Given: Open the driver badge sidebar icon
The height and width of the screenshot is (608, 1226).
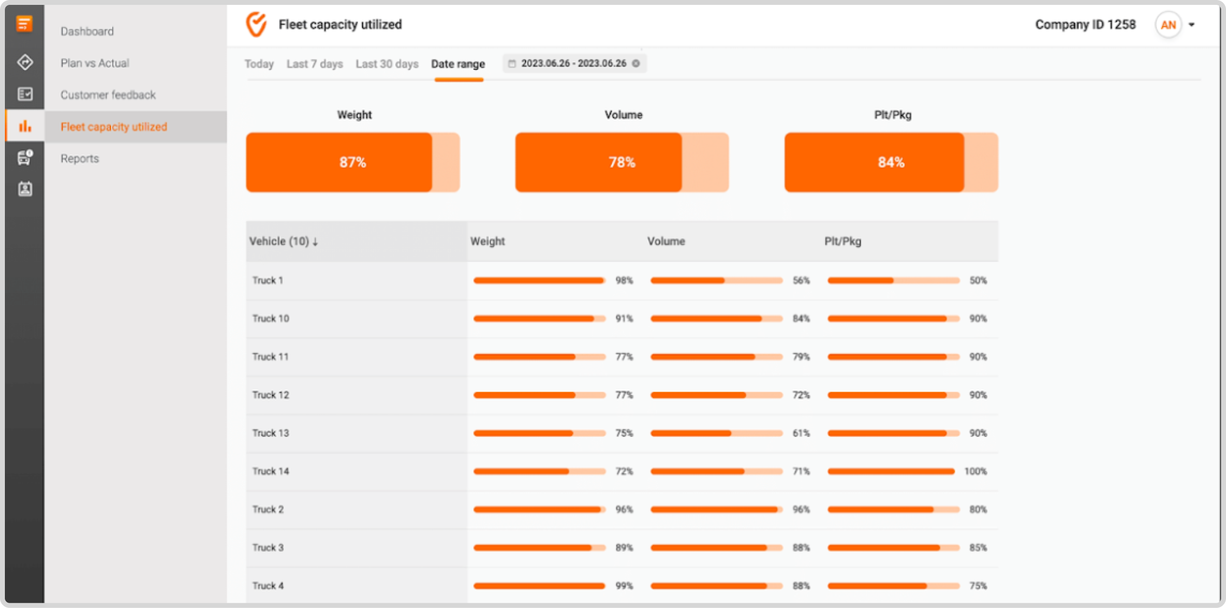Looking at the screenshot, I should (25, 189).
